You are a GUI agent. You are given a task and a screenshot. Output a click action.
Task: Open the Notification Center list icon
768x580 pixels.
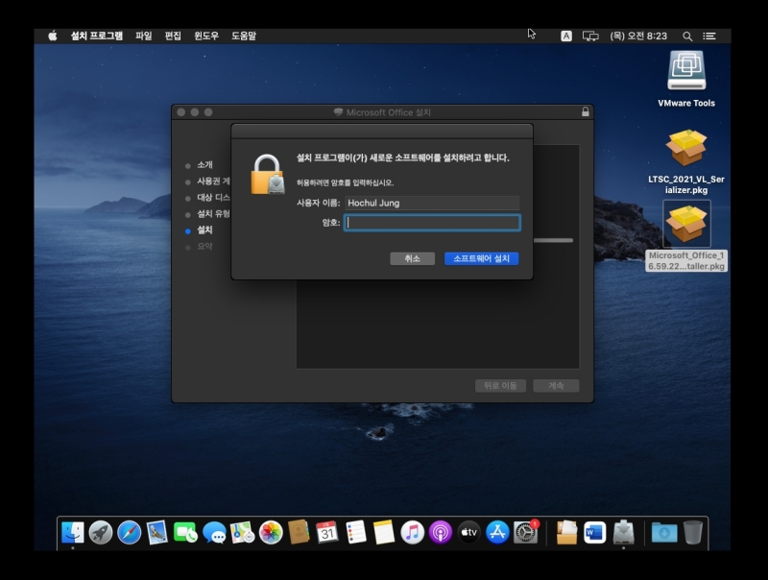[x=709, y=36]
